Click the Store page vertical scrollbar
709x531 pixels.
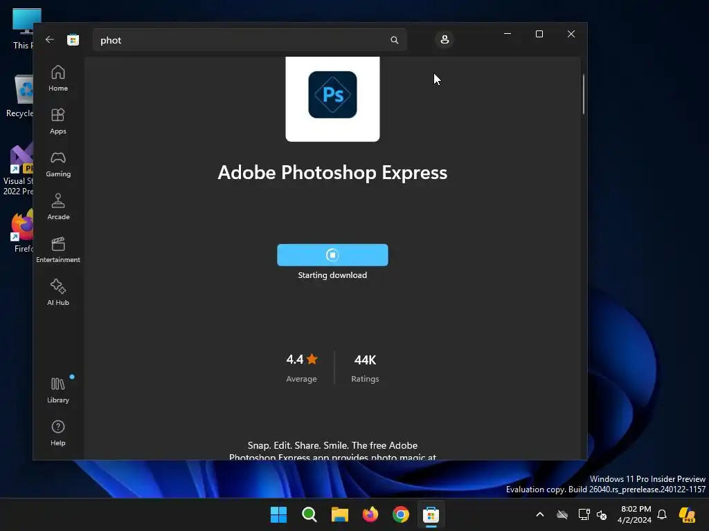coord(583,94)
